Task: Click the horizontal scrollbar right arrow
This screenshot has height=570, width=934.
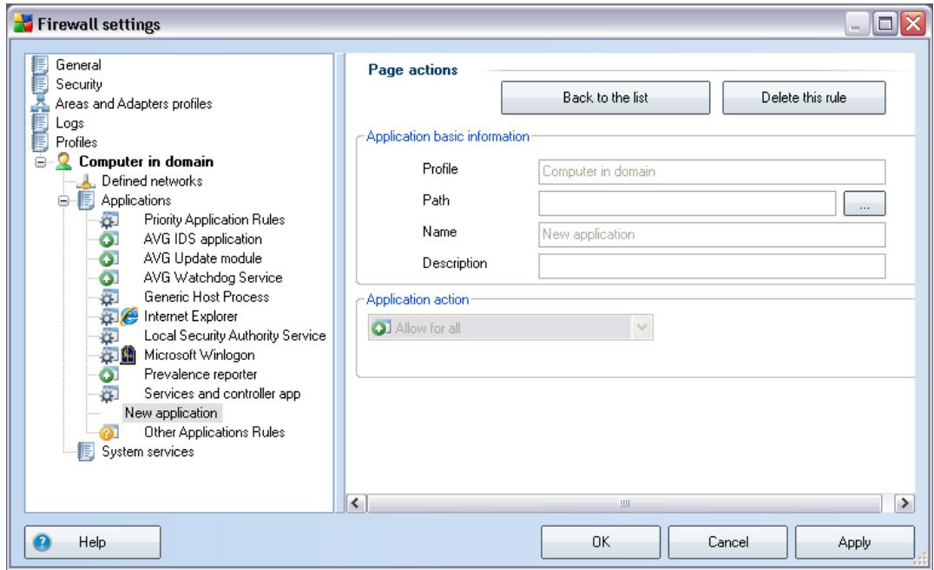Action: [904, 503]
